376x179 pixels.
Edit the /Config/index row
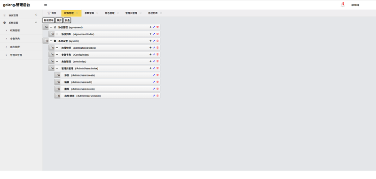coord(154,54)
